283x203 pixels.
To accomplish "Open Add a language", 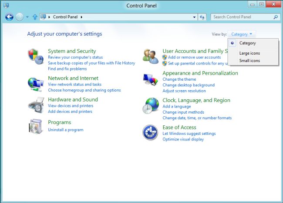I will (177, 106).
